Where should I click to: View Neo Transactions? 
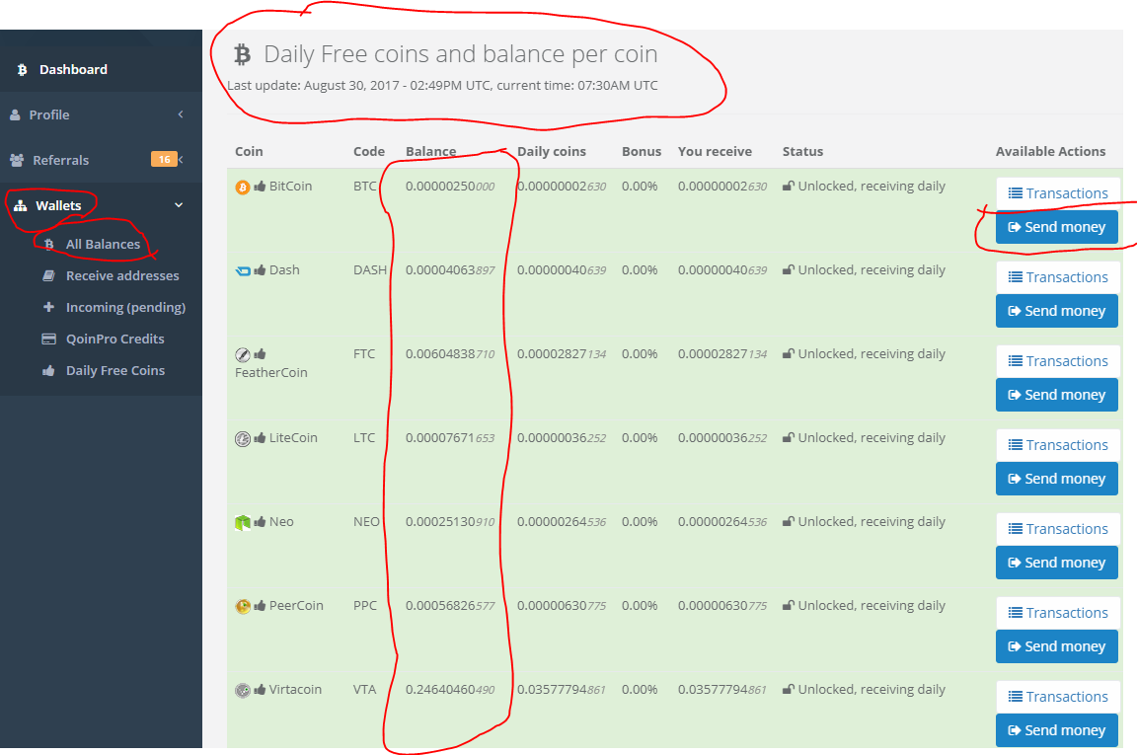[x=1058, y=529]
